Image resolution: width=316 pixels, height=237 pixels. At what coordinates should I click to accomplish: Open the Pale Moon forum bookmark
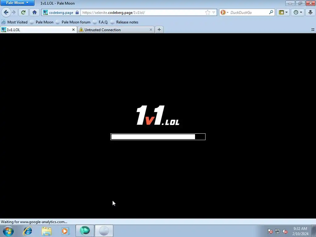click(x=73, y=22)
